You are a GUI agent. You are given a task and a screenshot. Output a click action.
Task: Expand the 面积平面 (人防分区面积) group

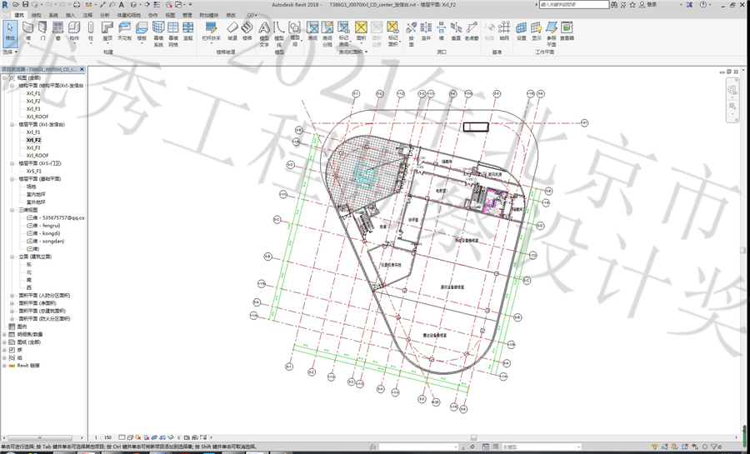pyautogui.click(x=12, y=296)
